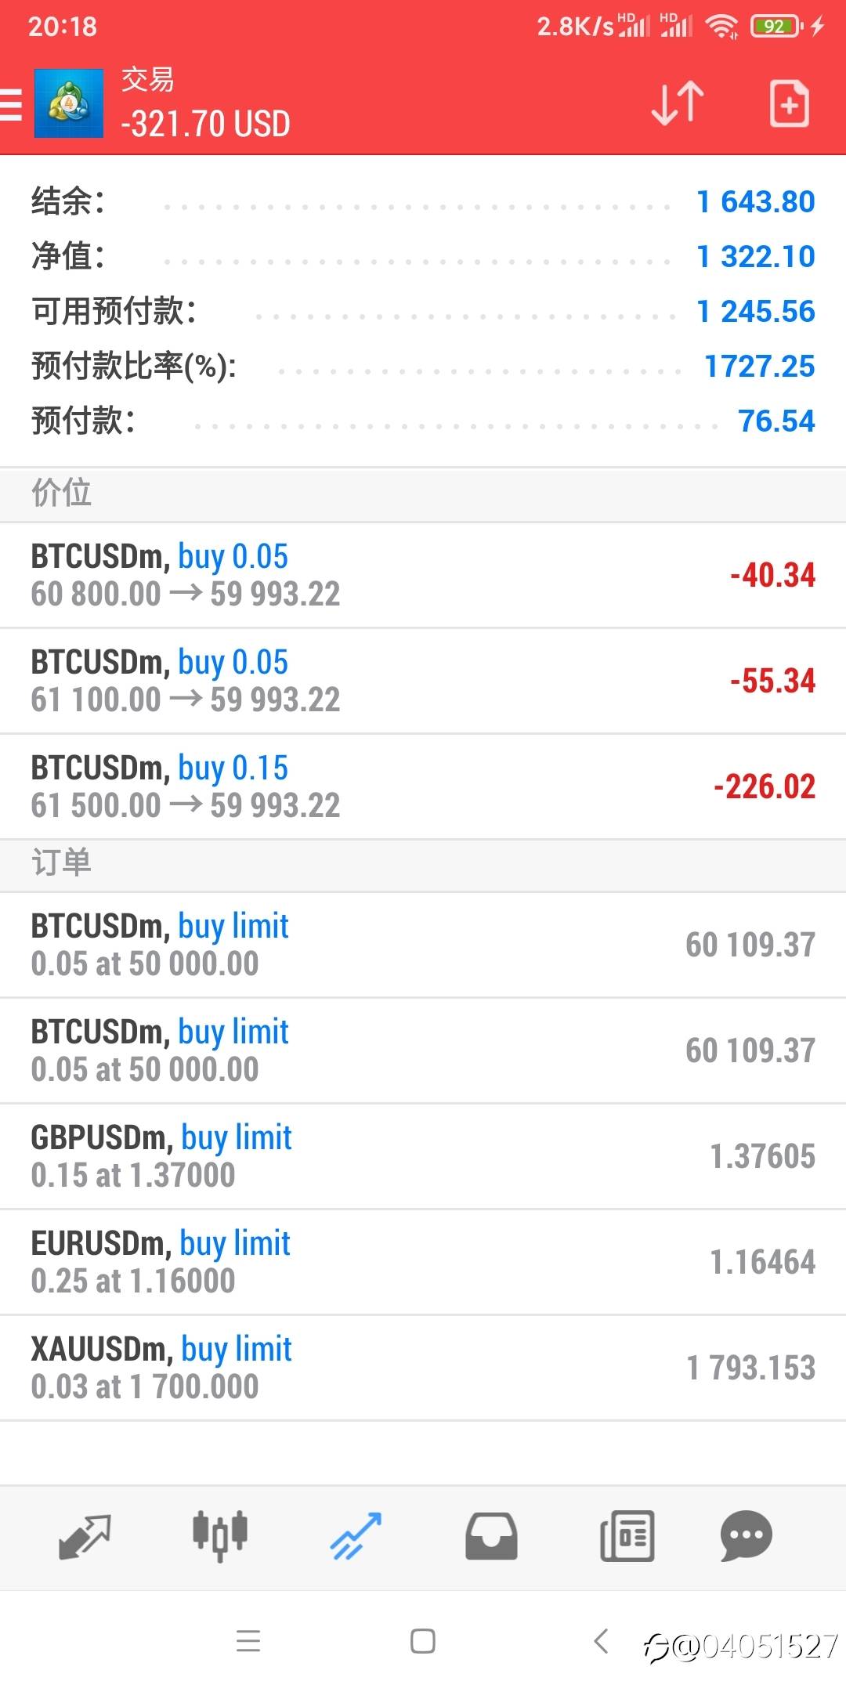Open GBPUSDm buy limit order

[423, 1157]
